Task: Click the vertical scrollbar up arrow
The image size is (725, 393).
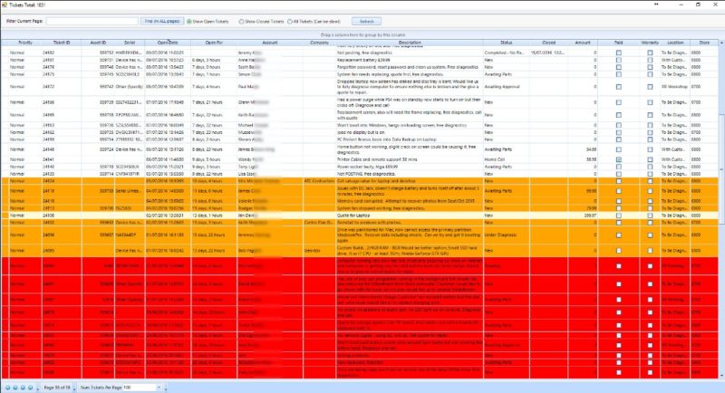Action: pyautogui.click(x=721, y=43)
